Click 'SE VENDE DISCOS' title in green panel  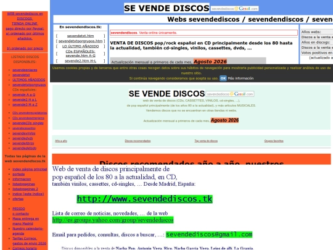pyautogui.click(x=166, y=94)
